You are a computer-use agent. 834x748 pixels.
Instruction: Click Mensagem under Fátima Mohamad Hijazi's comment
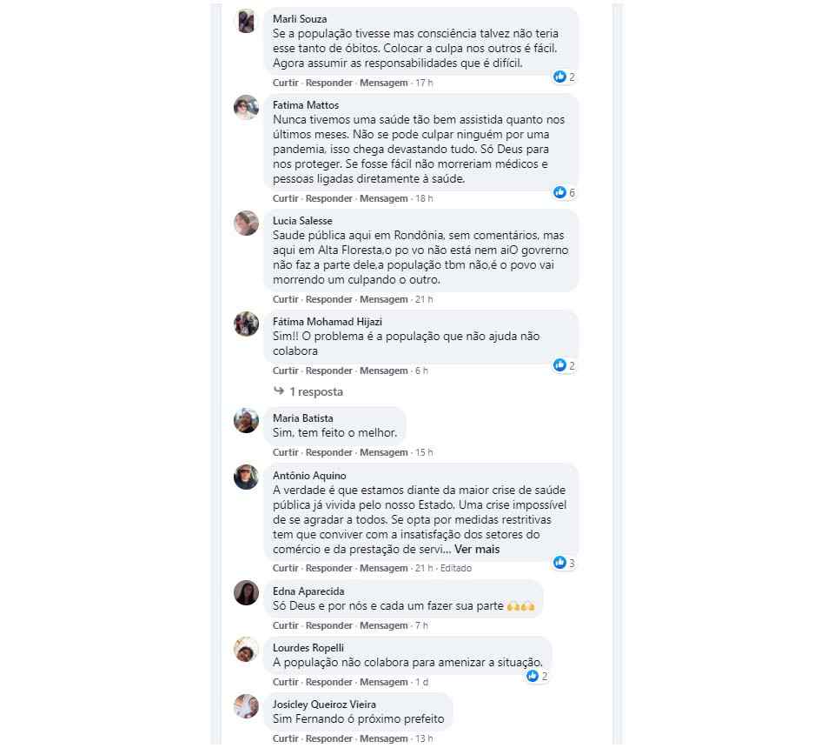click(x=384, y=371)
